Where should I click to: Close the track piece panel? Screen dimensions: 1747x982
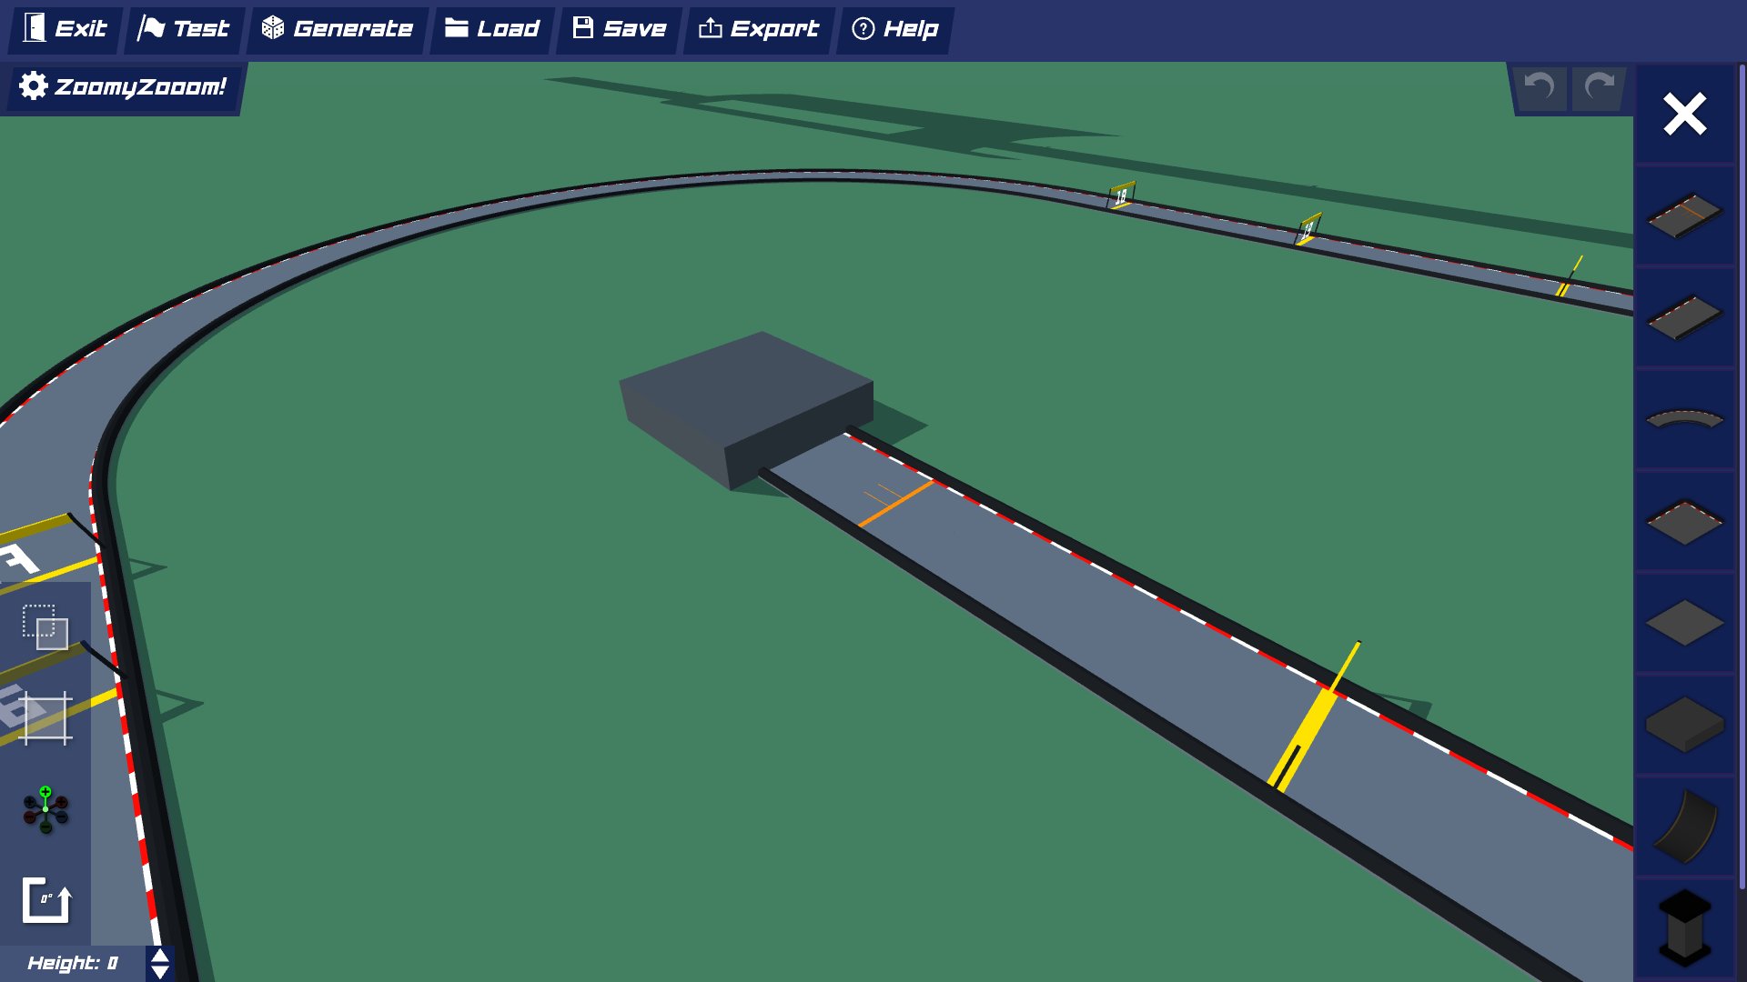pos(1684,114)
